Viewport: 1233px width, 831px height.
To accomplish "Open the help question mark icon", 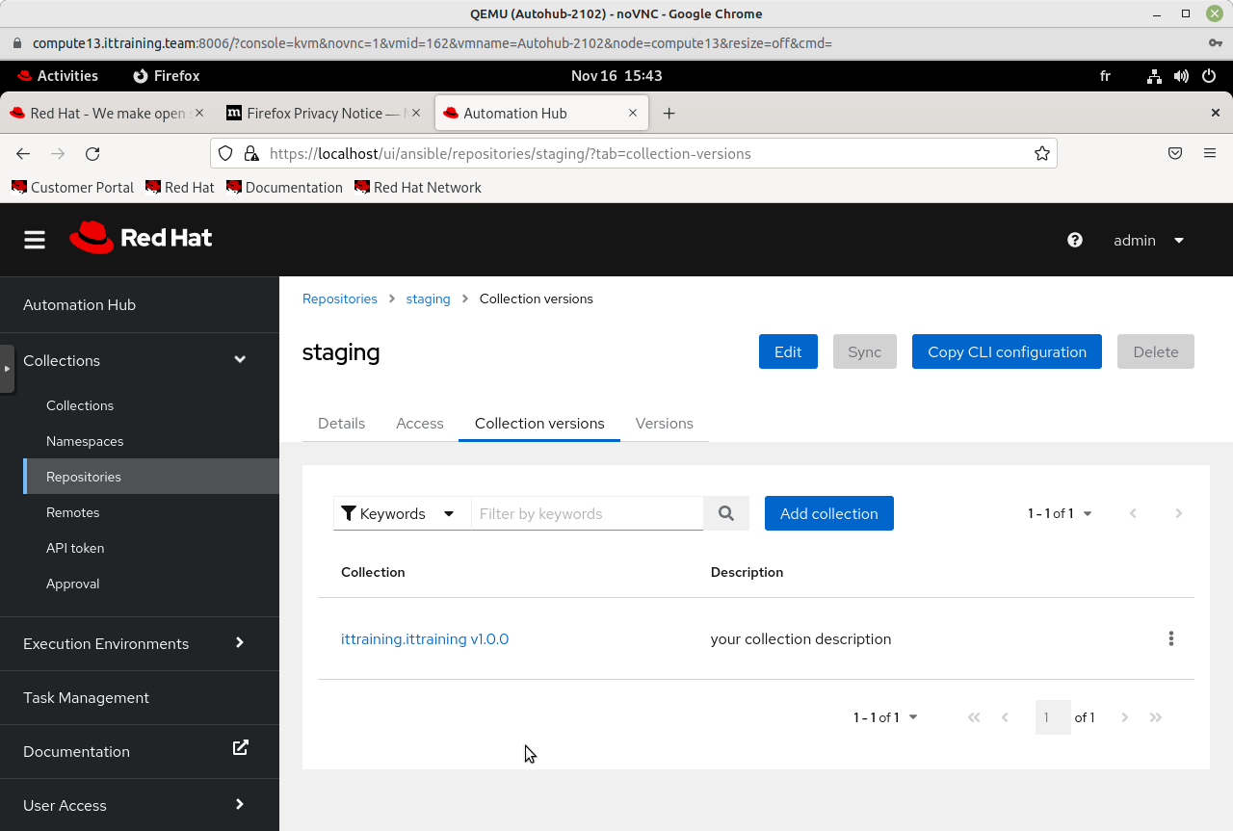I will click(x=1075, y=240).
